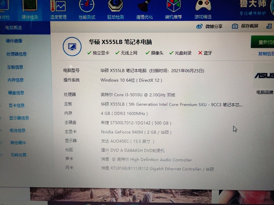Click the round computer monitor icon
This screenshot has height=205, width=274.
point(72,47)
